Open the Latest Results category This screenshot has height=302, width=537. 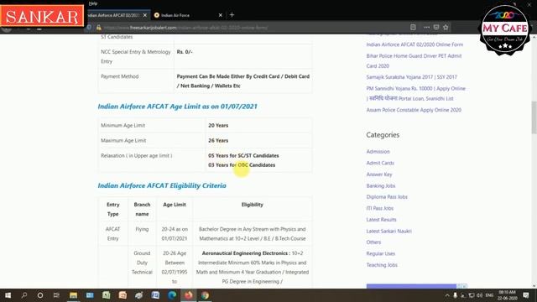pyautogui.click(x=381, y=220)
